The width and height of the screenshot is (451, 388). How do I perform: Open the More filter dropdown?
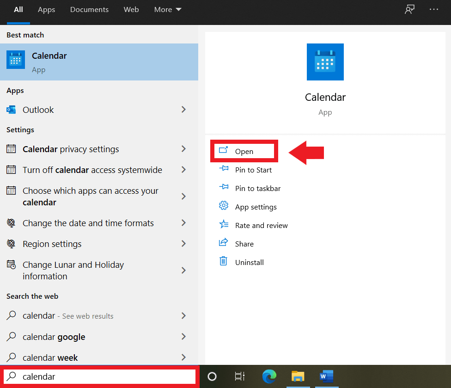click(x=168, y=10)
